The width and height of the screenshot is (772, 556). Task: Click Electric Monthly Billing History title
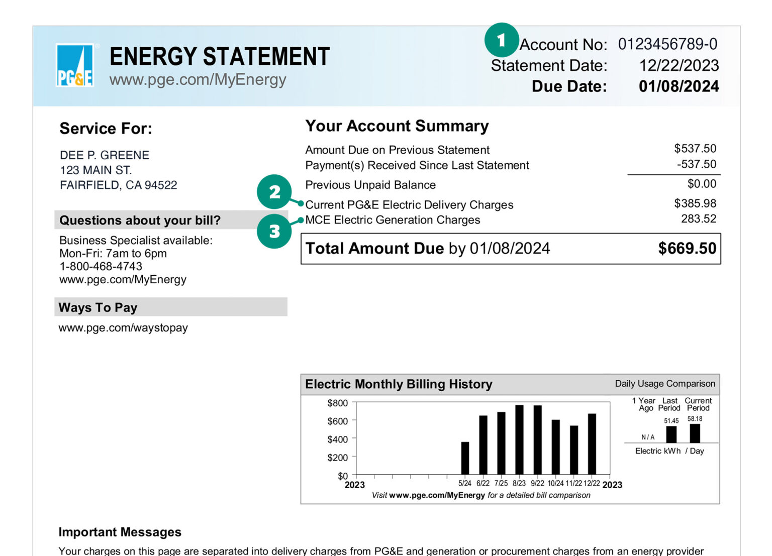point(399,384)
